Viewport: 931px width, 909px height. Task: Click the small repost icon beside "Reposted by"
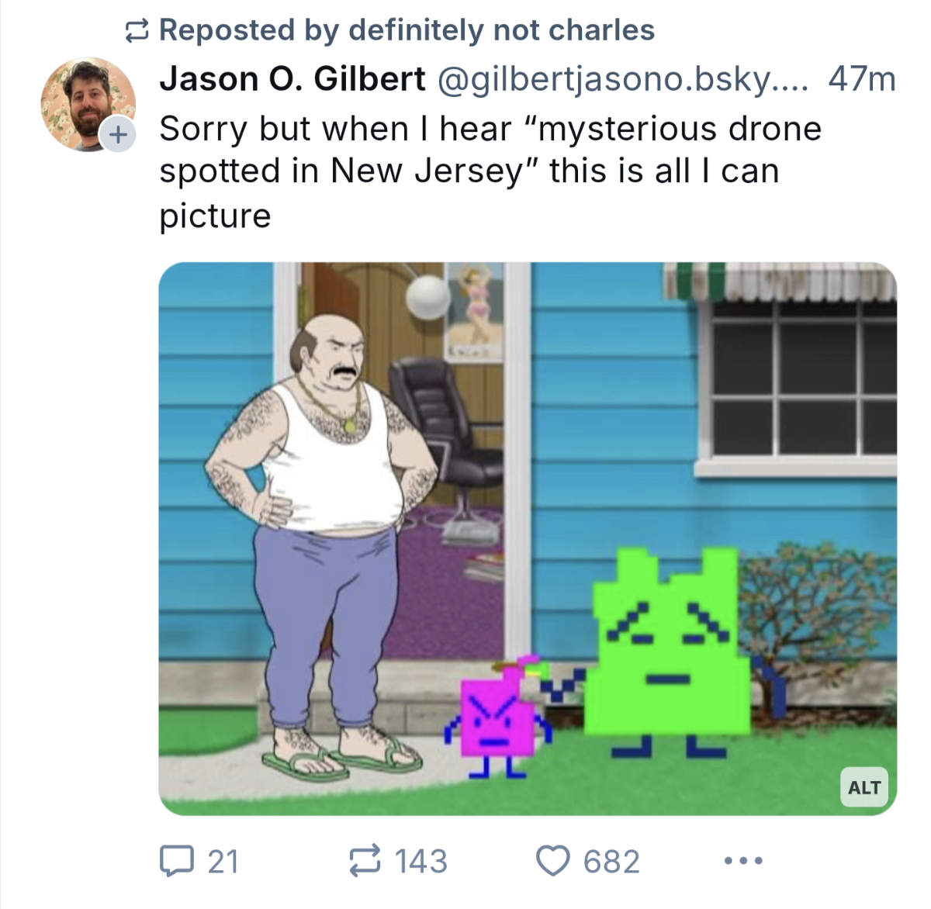(137, 30)
